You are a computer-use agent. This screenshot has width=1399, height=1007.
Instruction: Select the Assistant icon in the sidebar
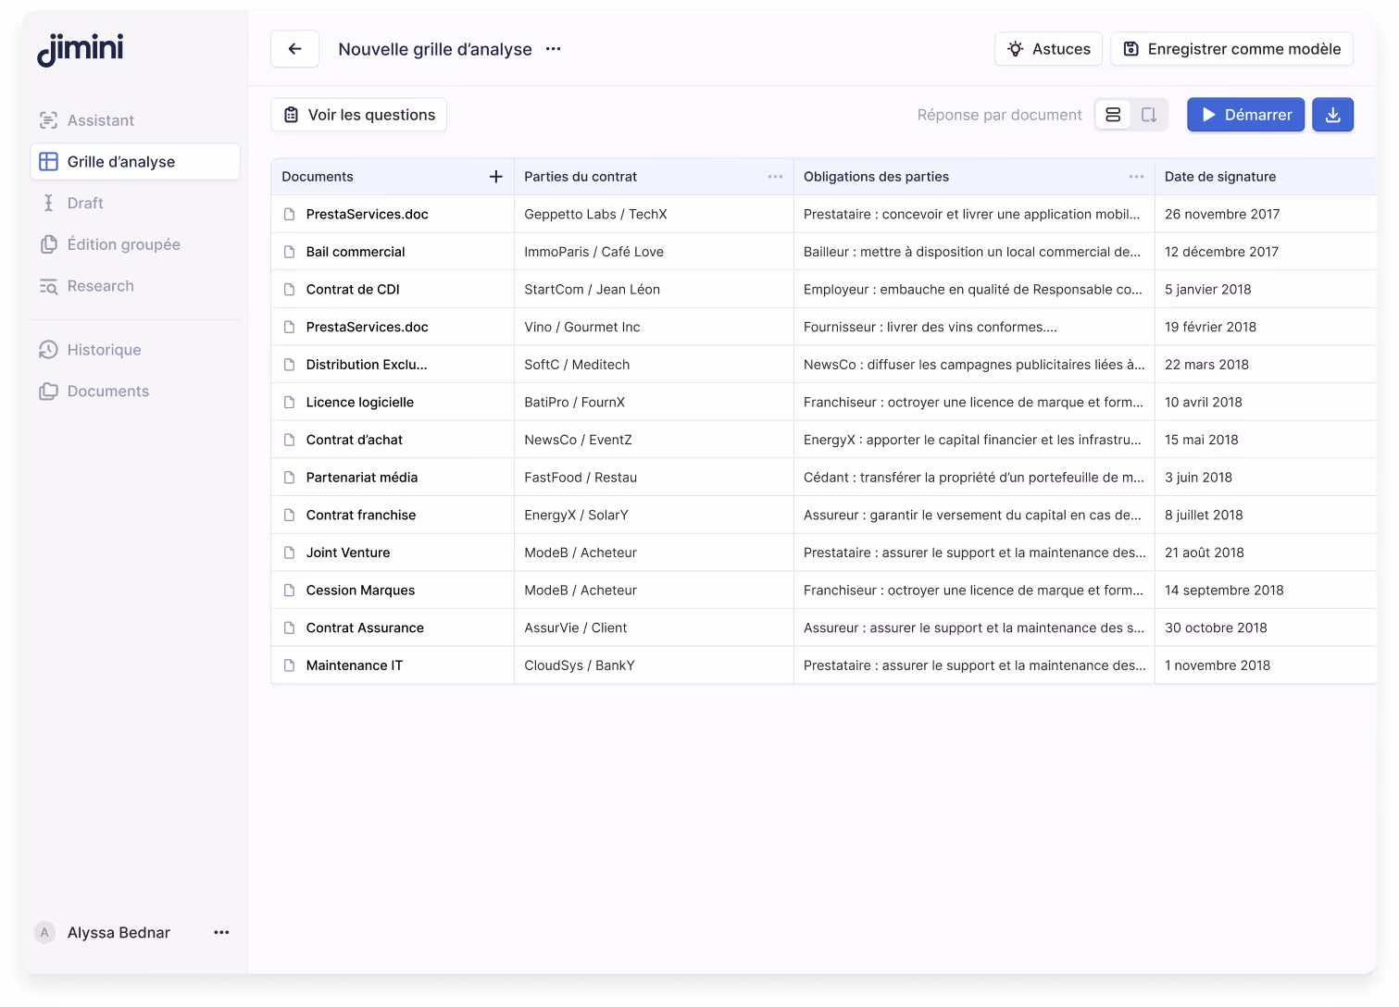pyautogui.click(x=47, y=119)
